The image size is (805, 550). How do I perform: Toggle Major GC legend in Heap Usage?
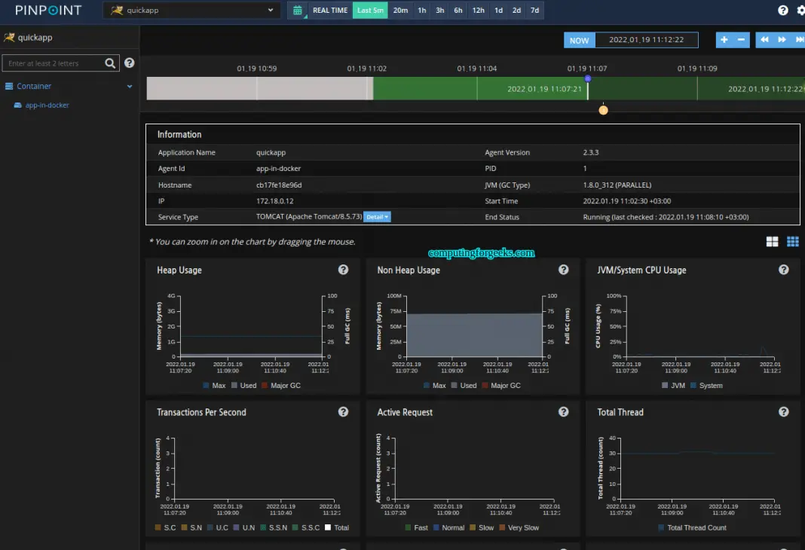[284, 386]
